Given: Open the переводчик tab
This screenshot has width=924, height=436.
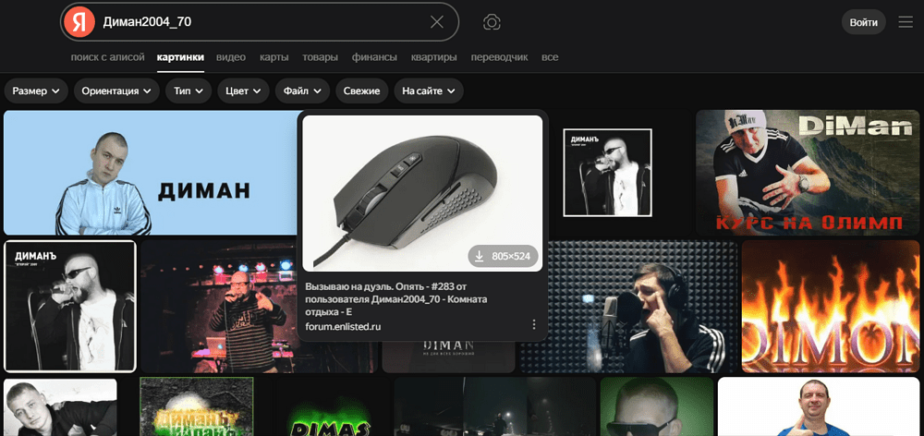Looking at the screenshot, I should point(499,57).
